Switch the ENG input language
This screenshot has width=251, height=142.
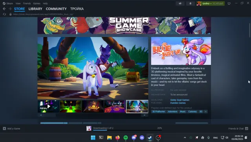coord(216,138)
